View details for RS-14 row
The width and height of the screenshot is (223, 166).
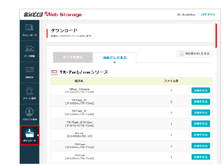tap(200, 135)
